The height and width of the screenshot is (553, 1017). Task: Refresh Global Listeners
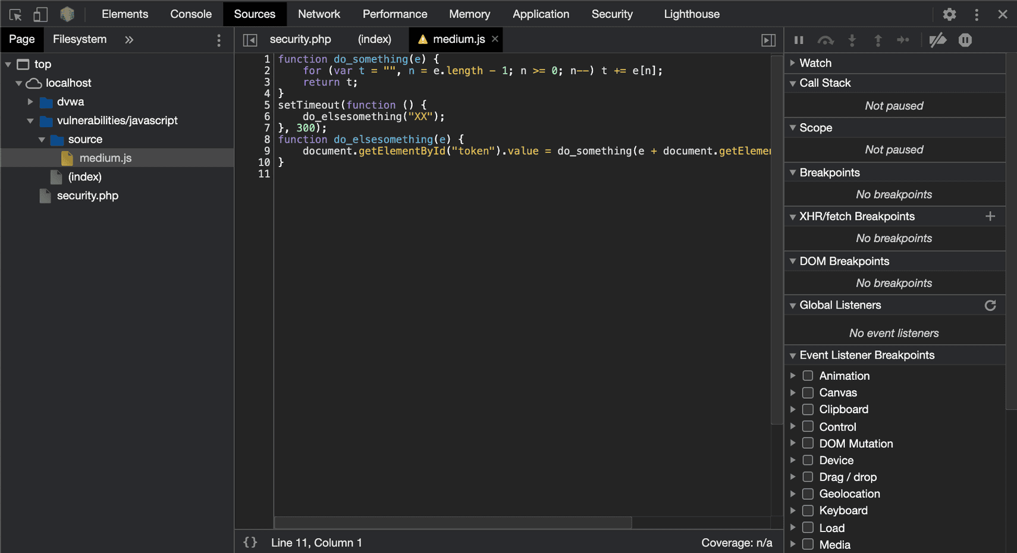[x=990, y=305]
